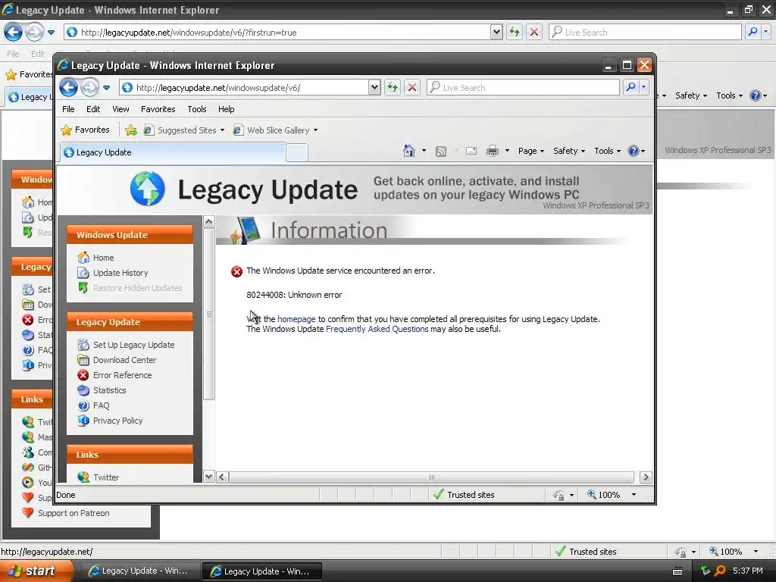Switch to second Legacy Update taskbar button
Image resolution: width=776 pixels, height=582 pixels.
[x=262, y=571]
